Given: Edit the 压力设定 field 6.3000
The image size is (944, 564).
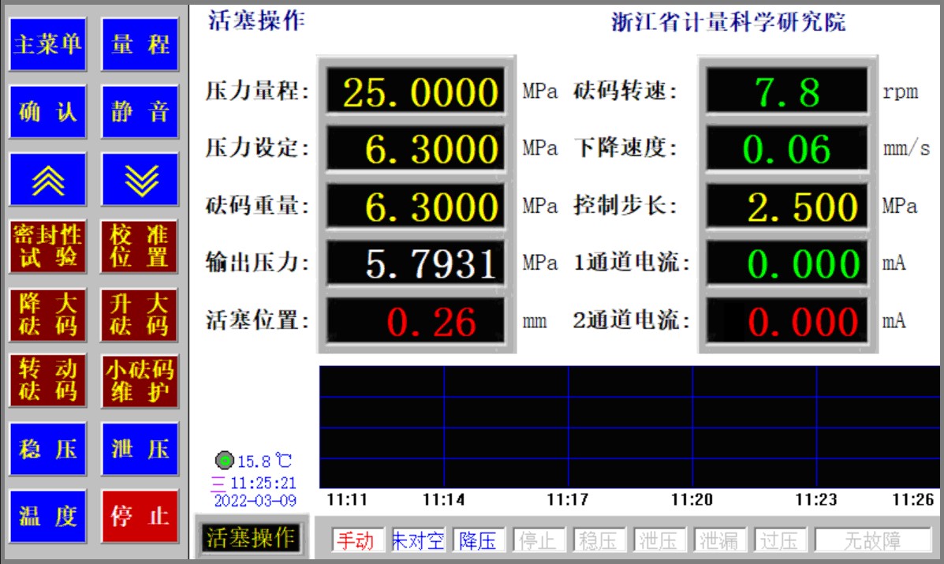Looking at the screenshot, I should tap(416, 148).
